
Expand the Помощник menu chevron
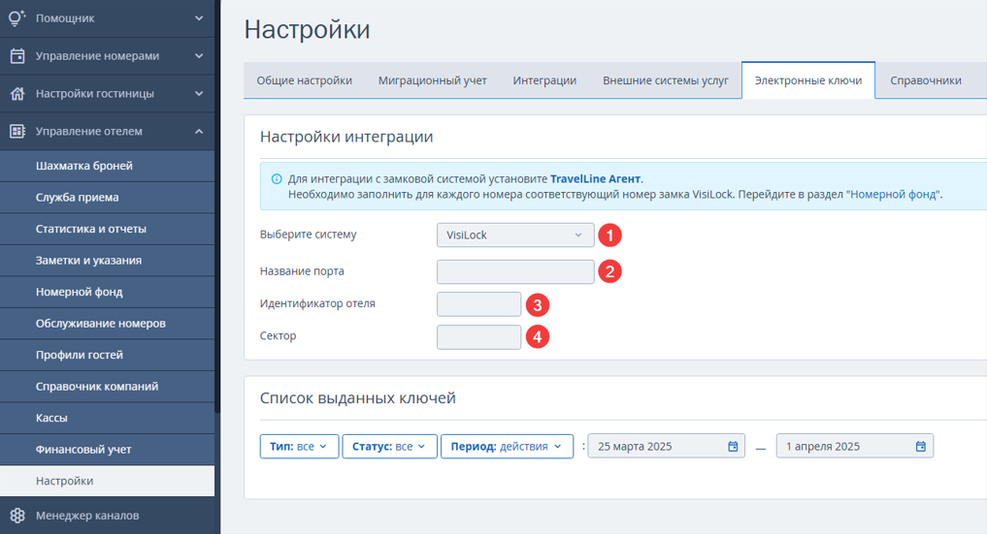199,18
